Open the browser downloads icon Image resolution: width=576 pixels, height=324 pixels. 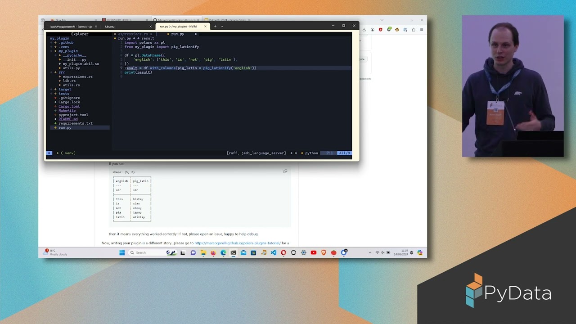point(364,30)
